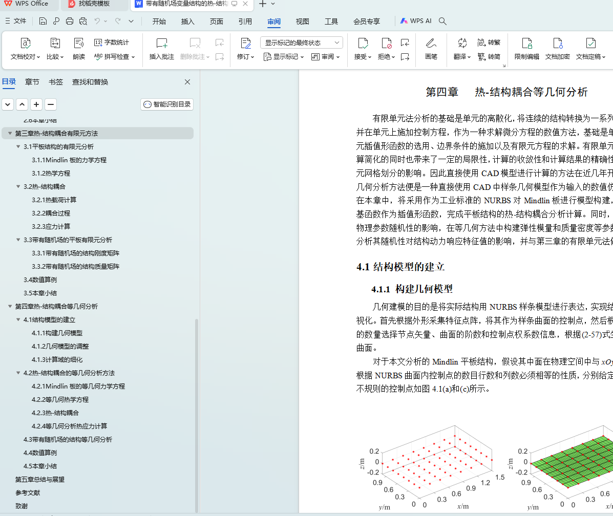Switch to the 视图 ribbon tab

tap(302, 21)
